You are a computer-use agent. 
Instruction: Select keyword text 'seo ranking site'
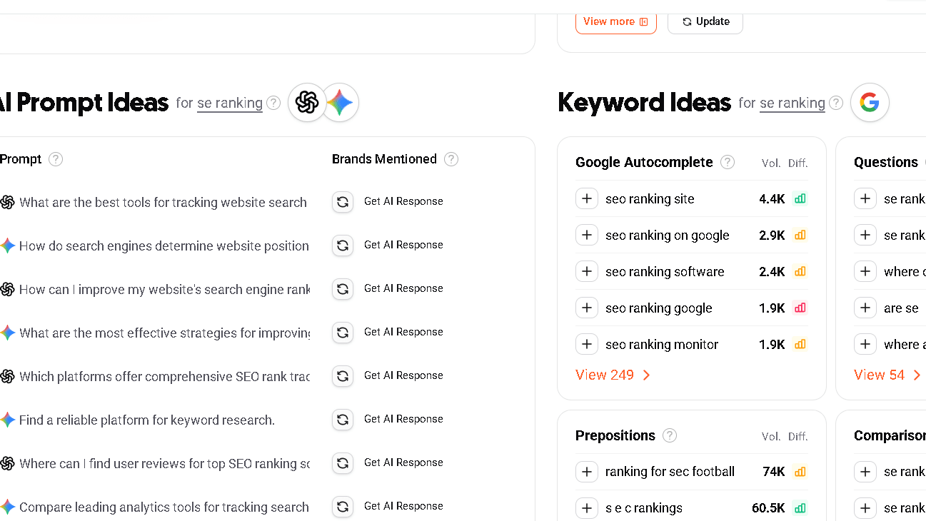tap(650, 199)
